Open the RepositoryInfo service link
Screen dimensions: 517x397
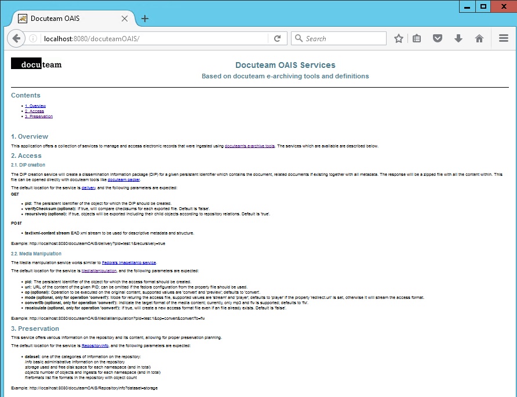click(95, 346)
